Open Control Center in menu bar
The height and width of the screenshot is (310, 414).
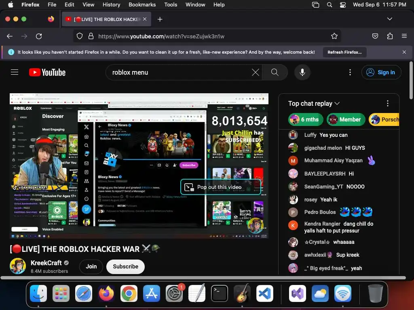(x=343, y=5)
